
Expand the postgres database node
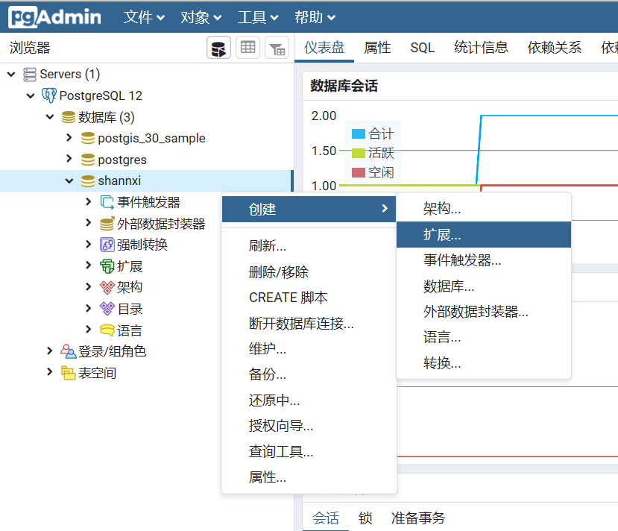(x=69, y=158)
